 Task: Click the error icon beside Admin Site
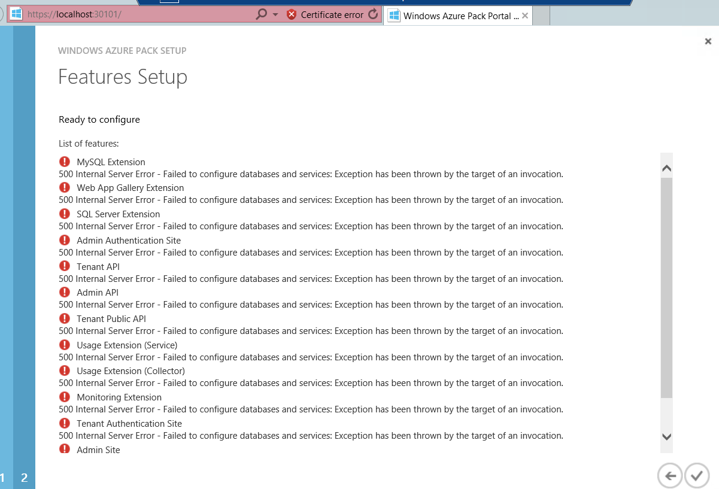[65, 449]
